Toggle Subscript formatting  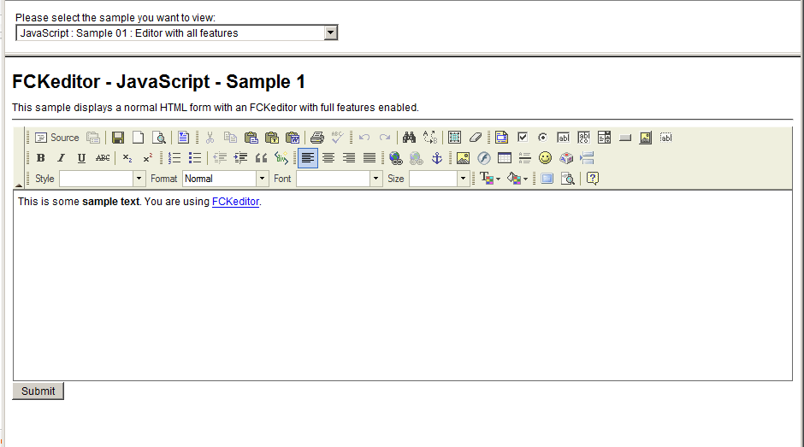click(127, 158)
